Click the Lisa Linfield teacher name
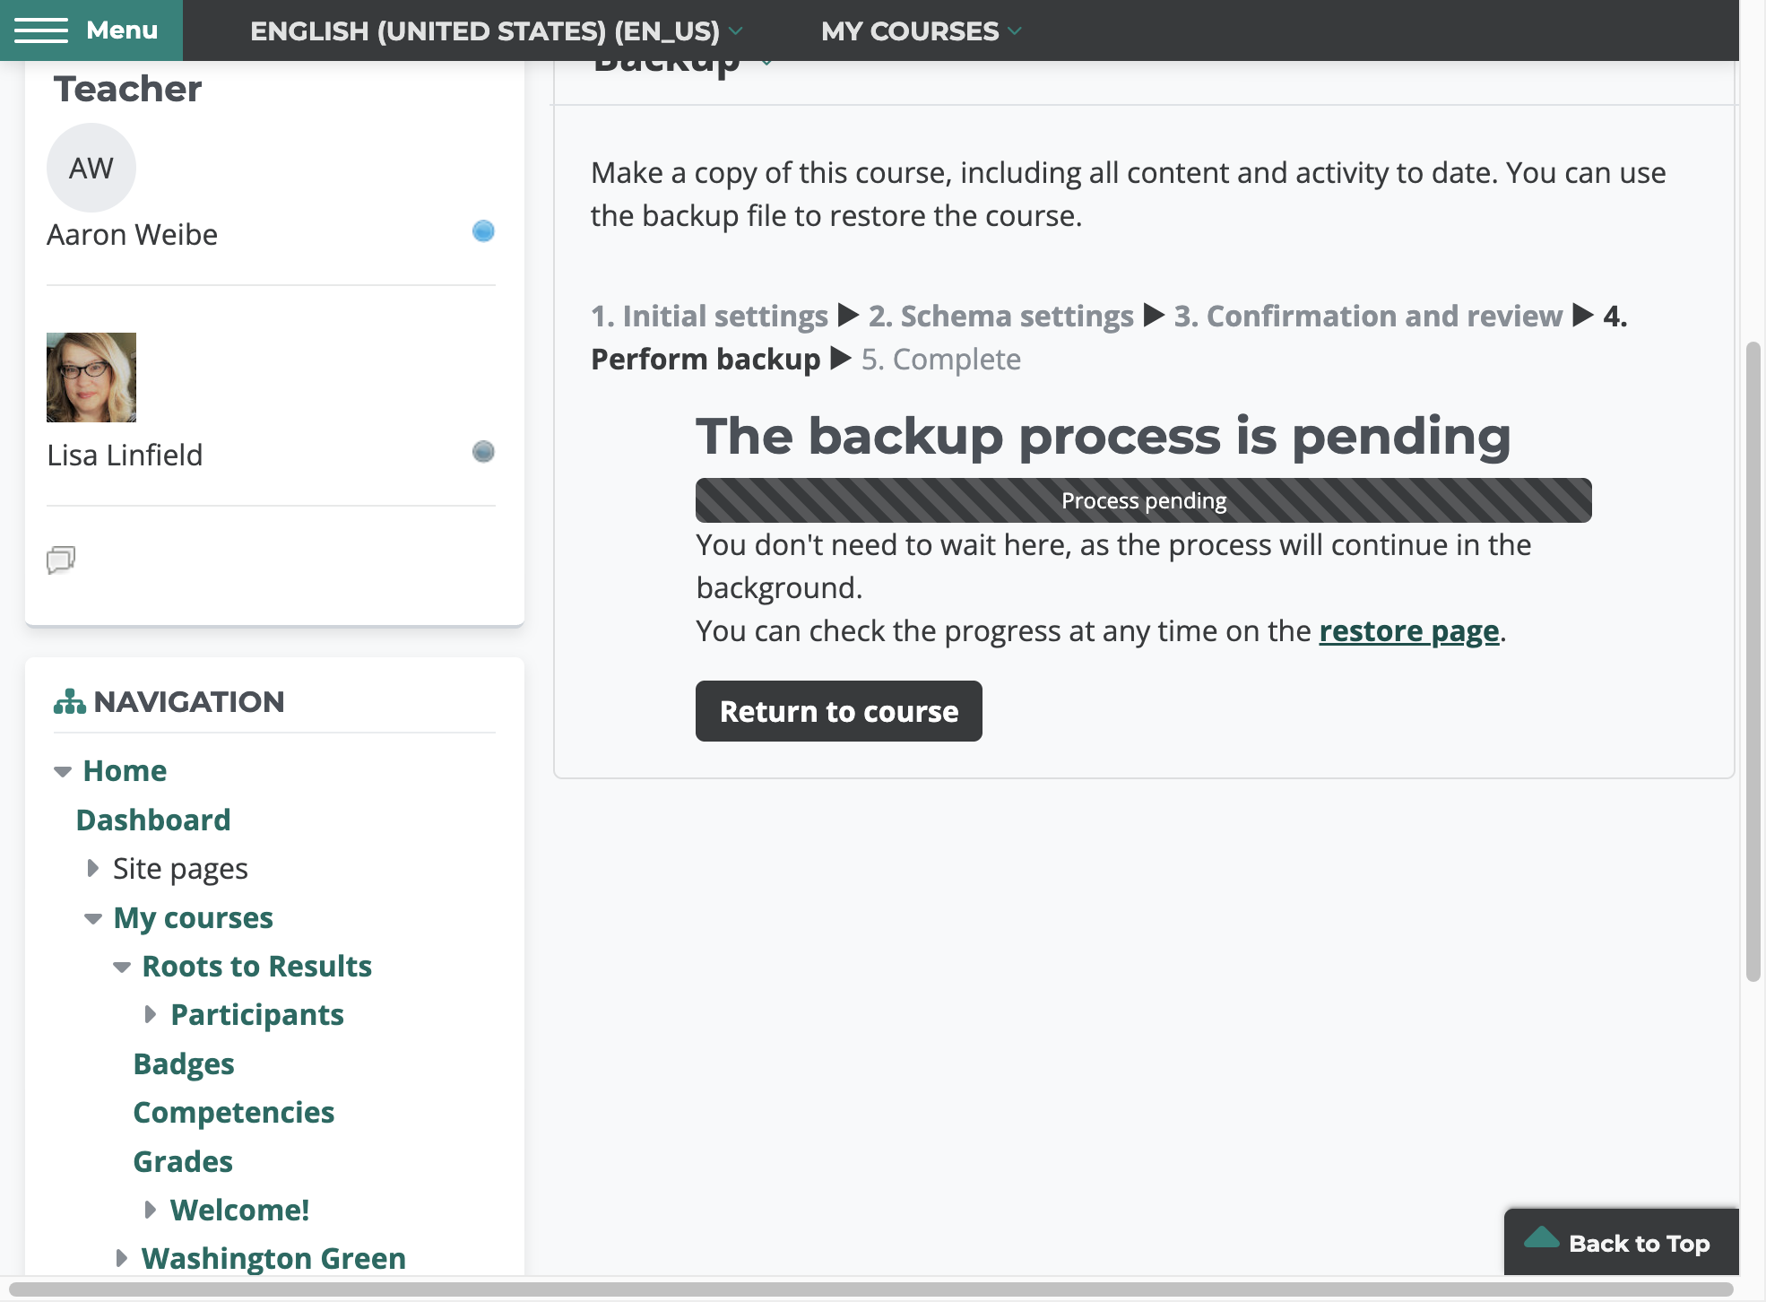The height and width of the screenshot is (1302, 1766). pyautogui.click(x=125, y=455)
